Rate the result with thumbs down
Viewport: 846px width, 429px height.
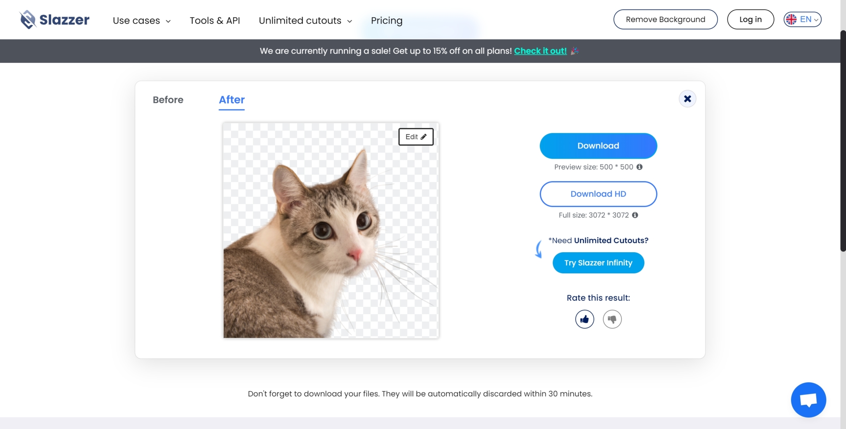(612, 319)
